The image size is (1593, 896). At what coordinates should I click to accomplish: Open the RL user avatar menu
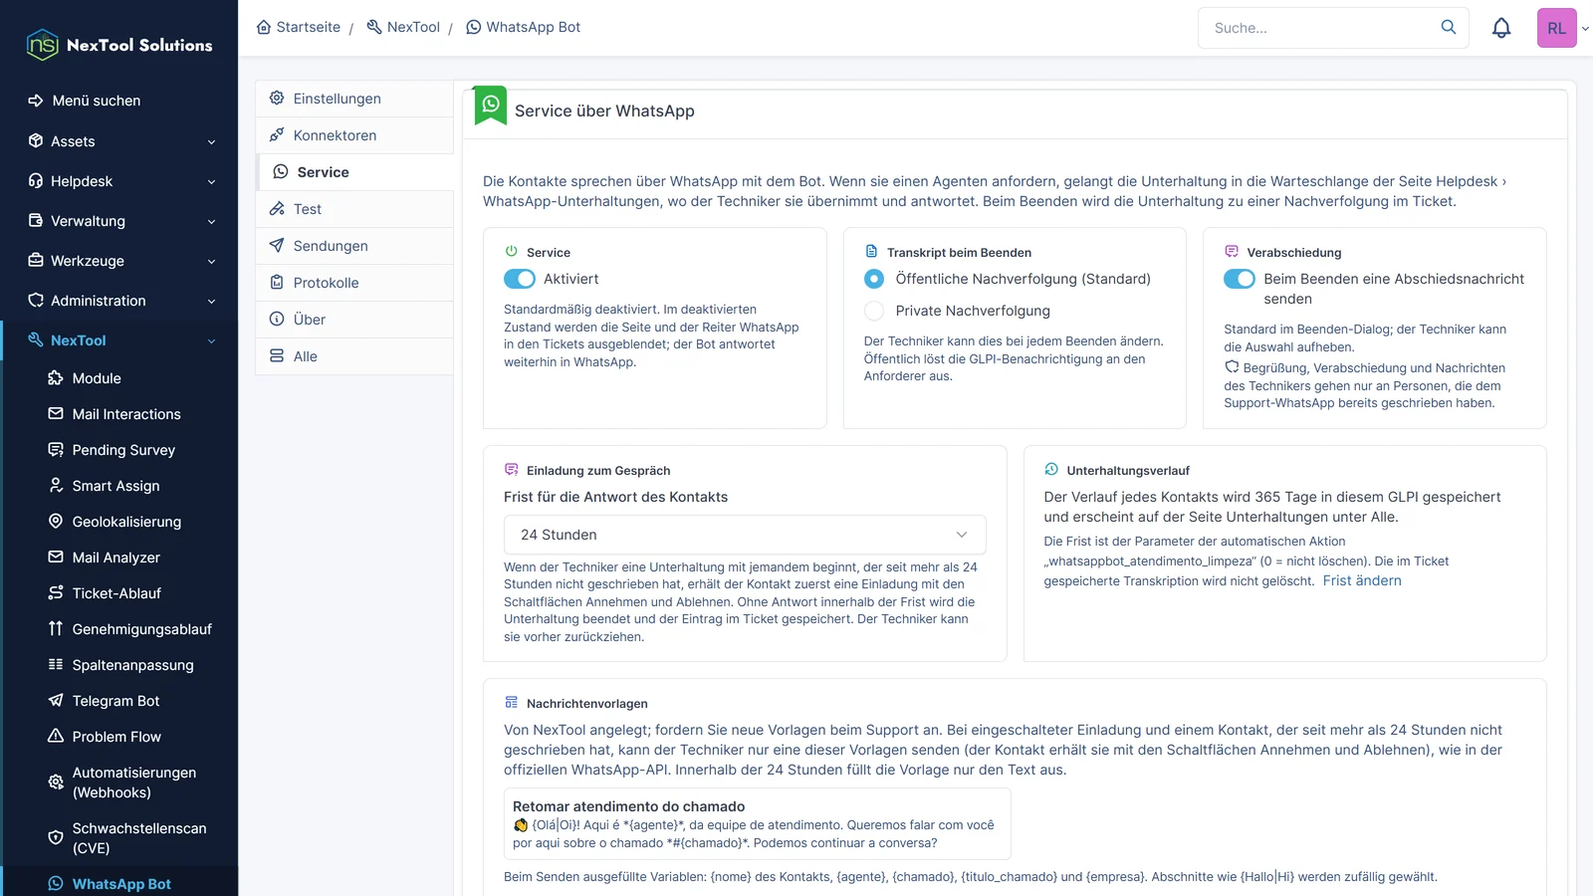1557,28
